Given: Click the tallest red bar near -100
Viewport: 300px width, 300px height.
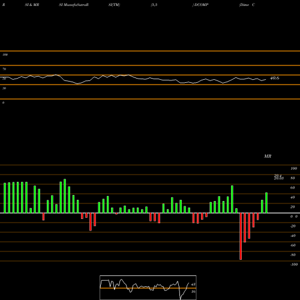Looking at the screenshot, I should (241, 236).
